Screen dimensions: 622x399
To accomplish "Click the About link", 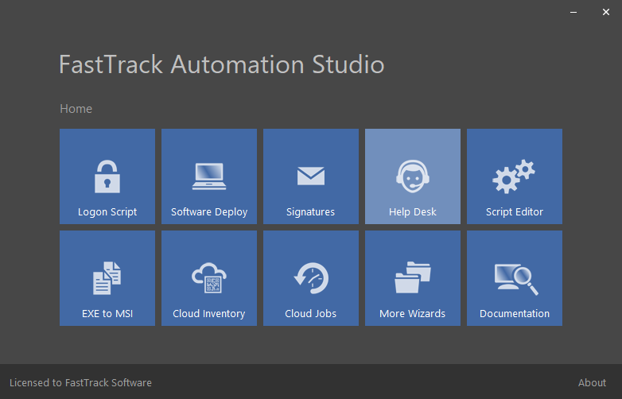I will pyautogui.click(x=592, y=383).
